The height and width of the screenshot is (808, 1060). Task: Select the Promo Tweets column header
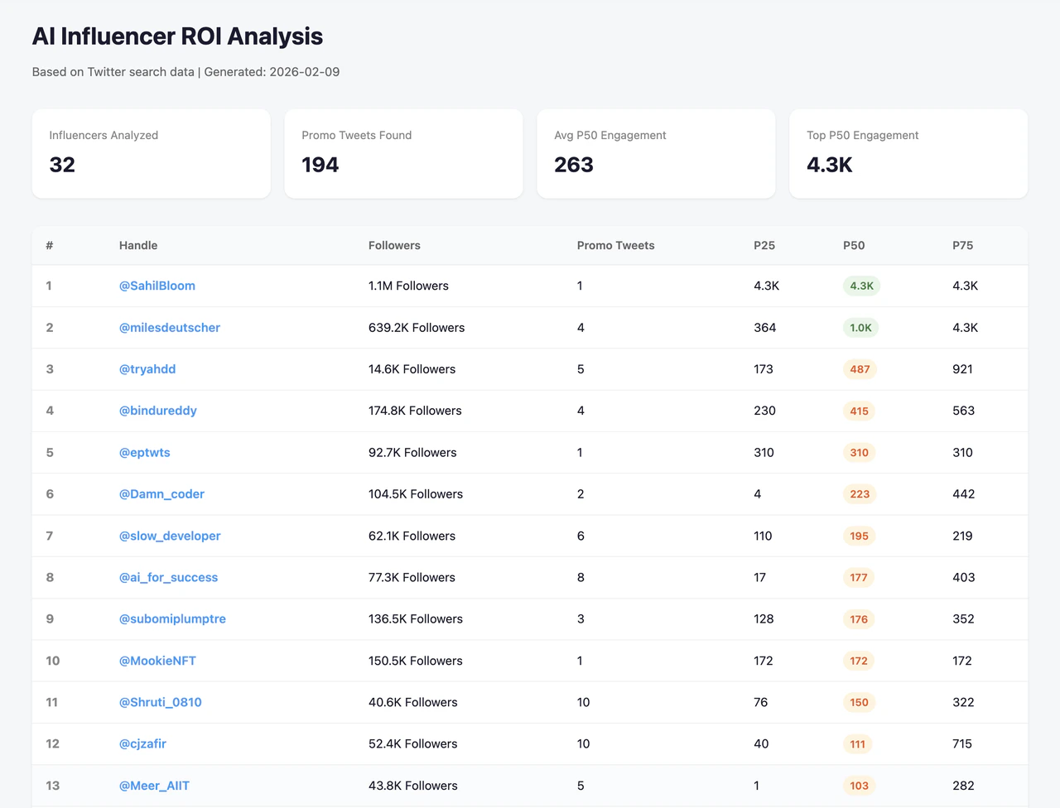pyautogui.click(x=615, y=245)
